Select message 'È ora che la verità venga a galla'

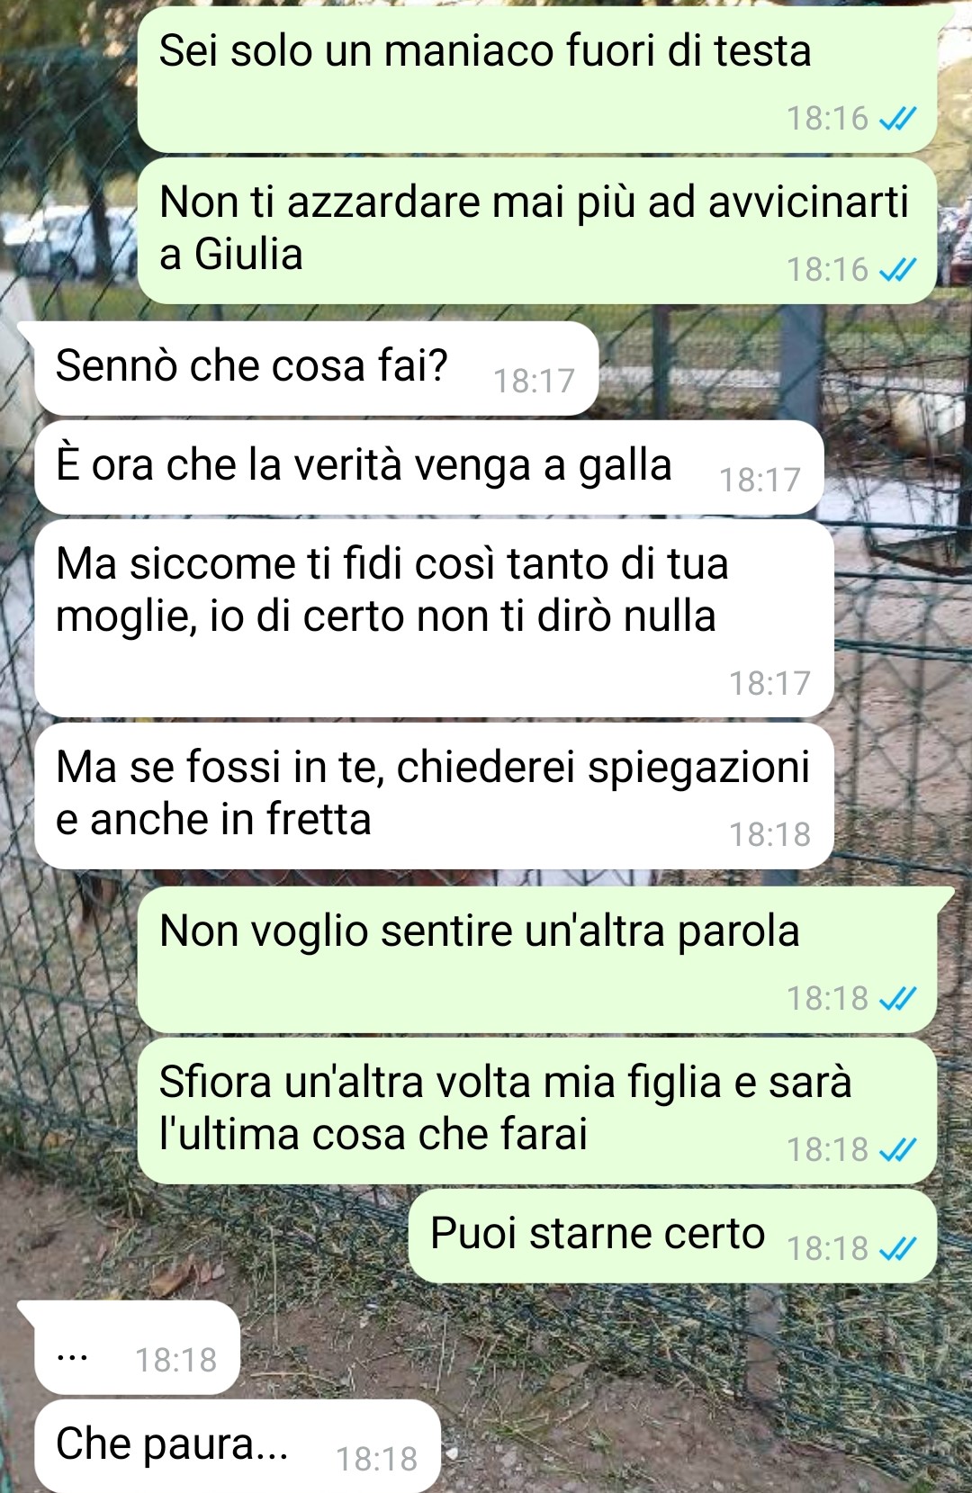429,468
